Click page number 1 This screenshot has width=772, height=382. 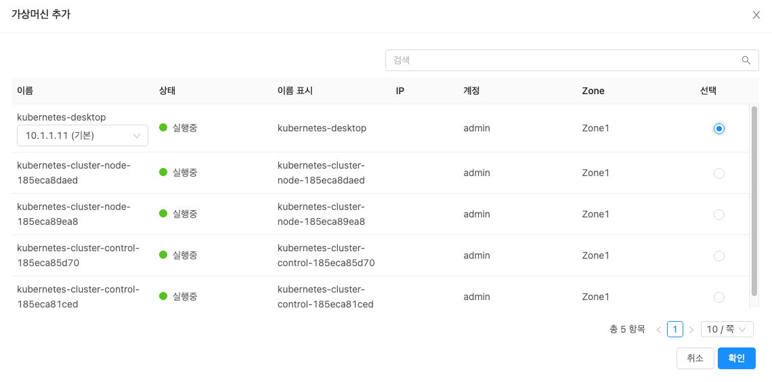pyautogui.click(x=674, y=329)
